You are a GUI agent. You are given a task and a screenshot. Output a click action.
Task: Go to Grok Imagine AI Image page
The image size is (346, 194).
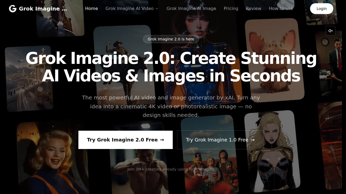(x=191, y=9)
